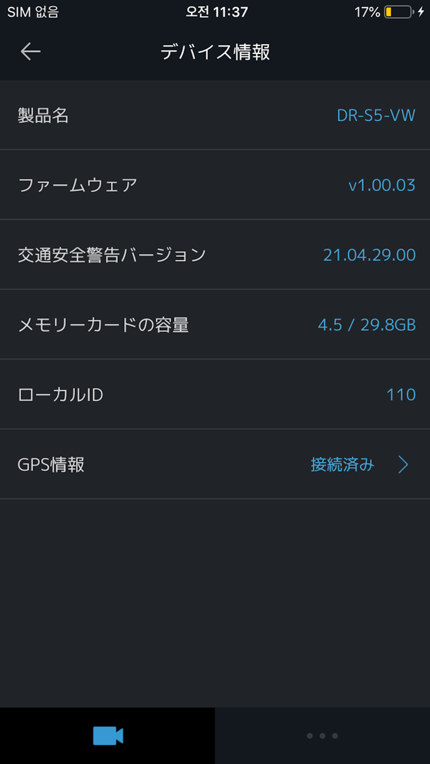This screenshot has width=430, height=764.
Task: Select the メモリーカードの容量 capacity row
Action: click(x=215, y=324)
